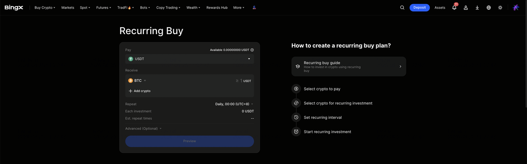Open the user profile icon
Image resolution: width=527 pixels, height=164 pixels.
(466, 7)
